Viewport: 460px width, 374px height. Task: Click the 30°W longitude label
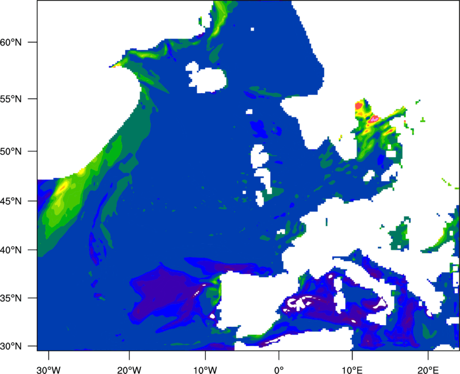pos(49,370)
